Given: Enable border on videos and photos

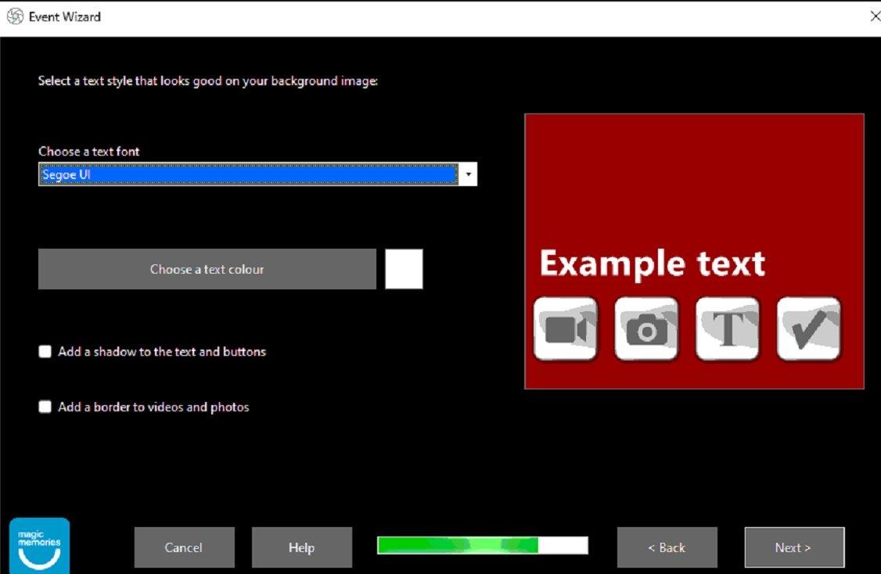Looking at the screenshot, I should 45,407.
